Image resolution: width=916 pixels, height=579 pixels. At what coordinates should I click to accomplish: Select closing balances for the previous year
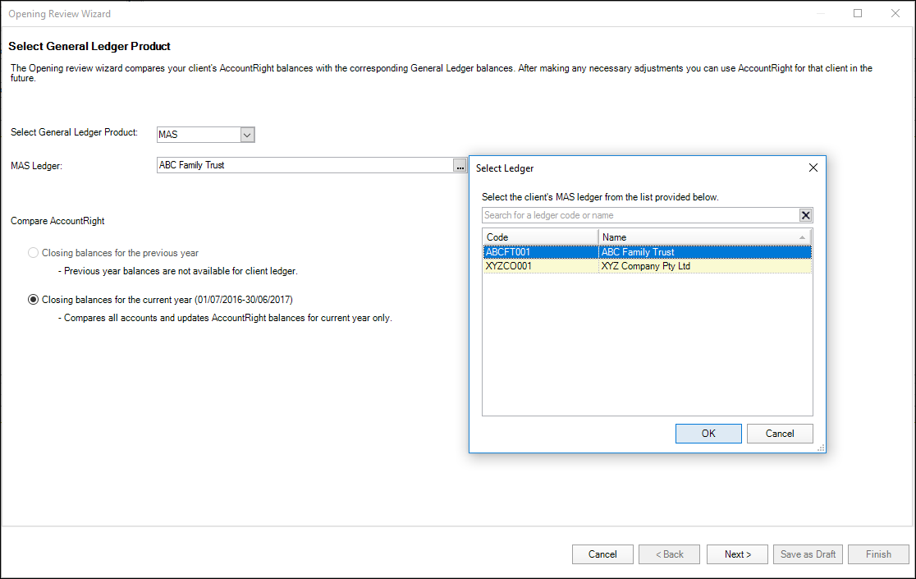[34, 253]
